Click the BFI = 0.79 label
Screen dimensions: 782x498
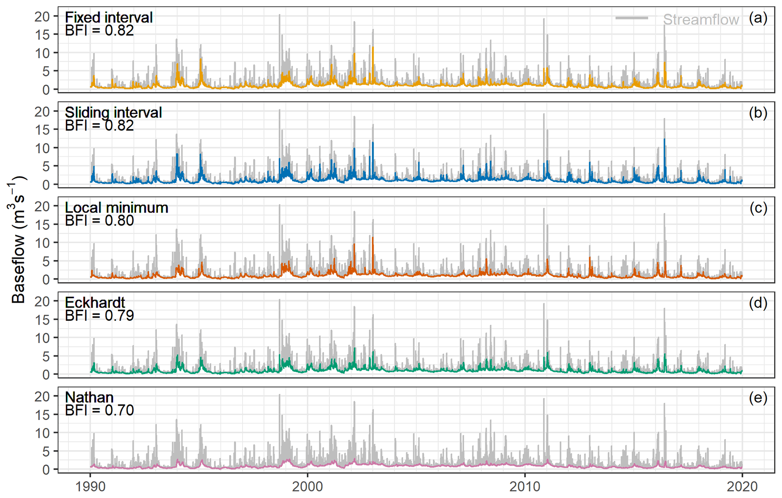click(x=99, y=316)
